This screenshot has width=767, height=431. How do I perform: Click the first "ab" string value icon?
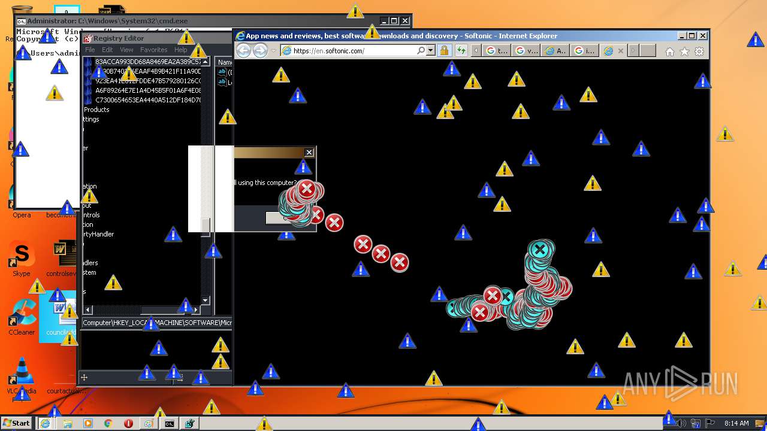(x=222, y=72)
